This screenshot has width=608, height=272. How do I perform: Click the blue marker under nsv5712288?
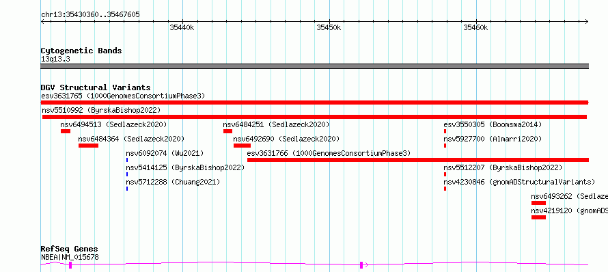[127, 189]
